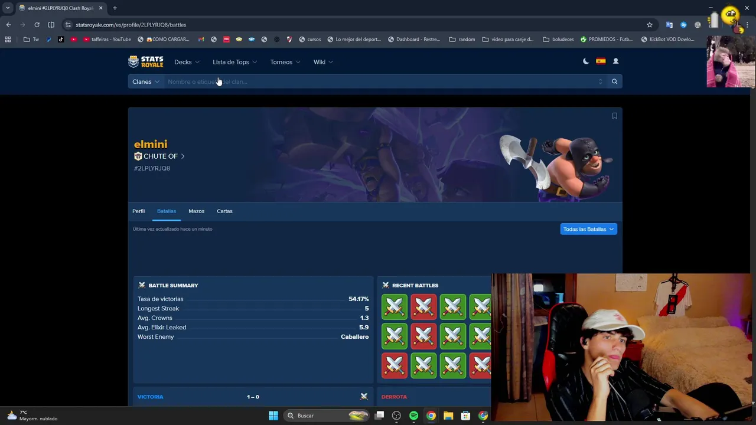Screen dimensions: 756x425
Task: Open Task View in the taskbar
Action: point(380,416)
